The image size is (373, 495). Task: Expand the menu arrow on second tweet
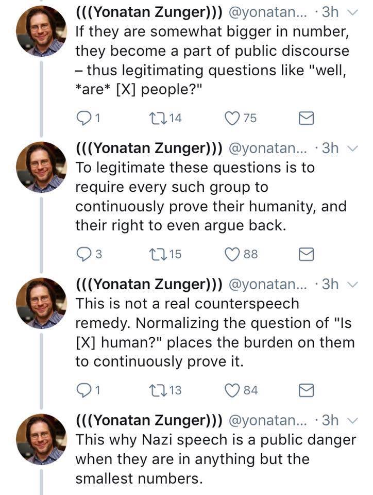352,148
